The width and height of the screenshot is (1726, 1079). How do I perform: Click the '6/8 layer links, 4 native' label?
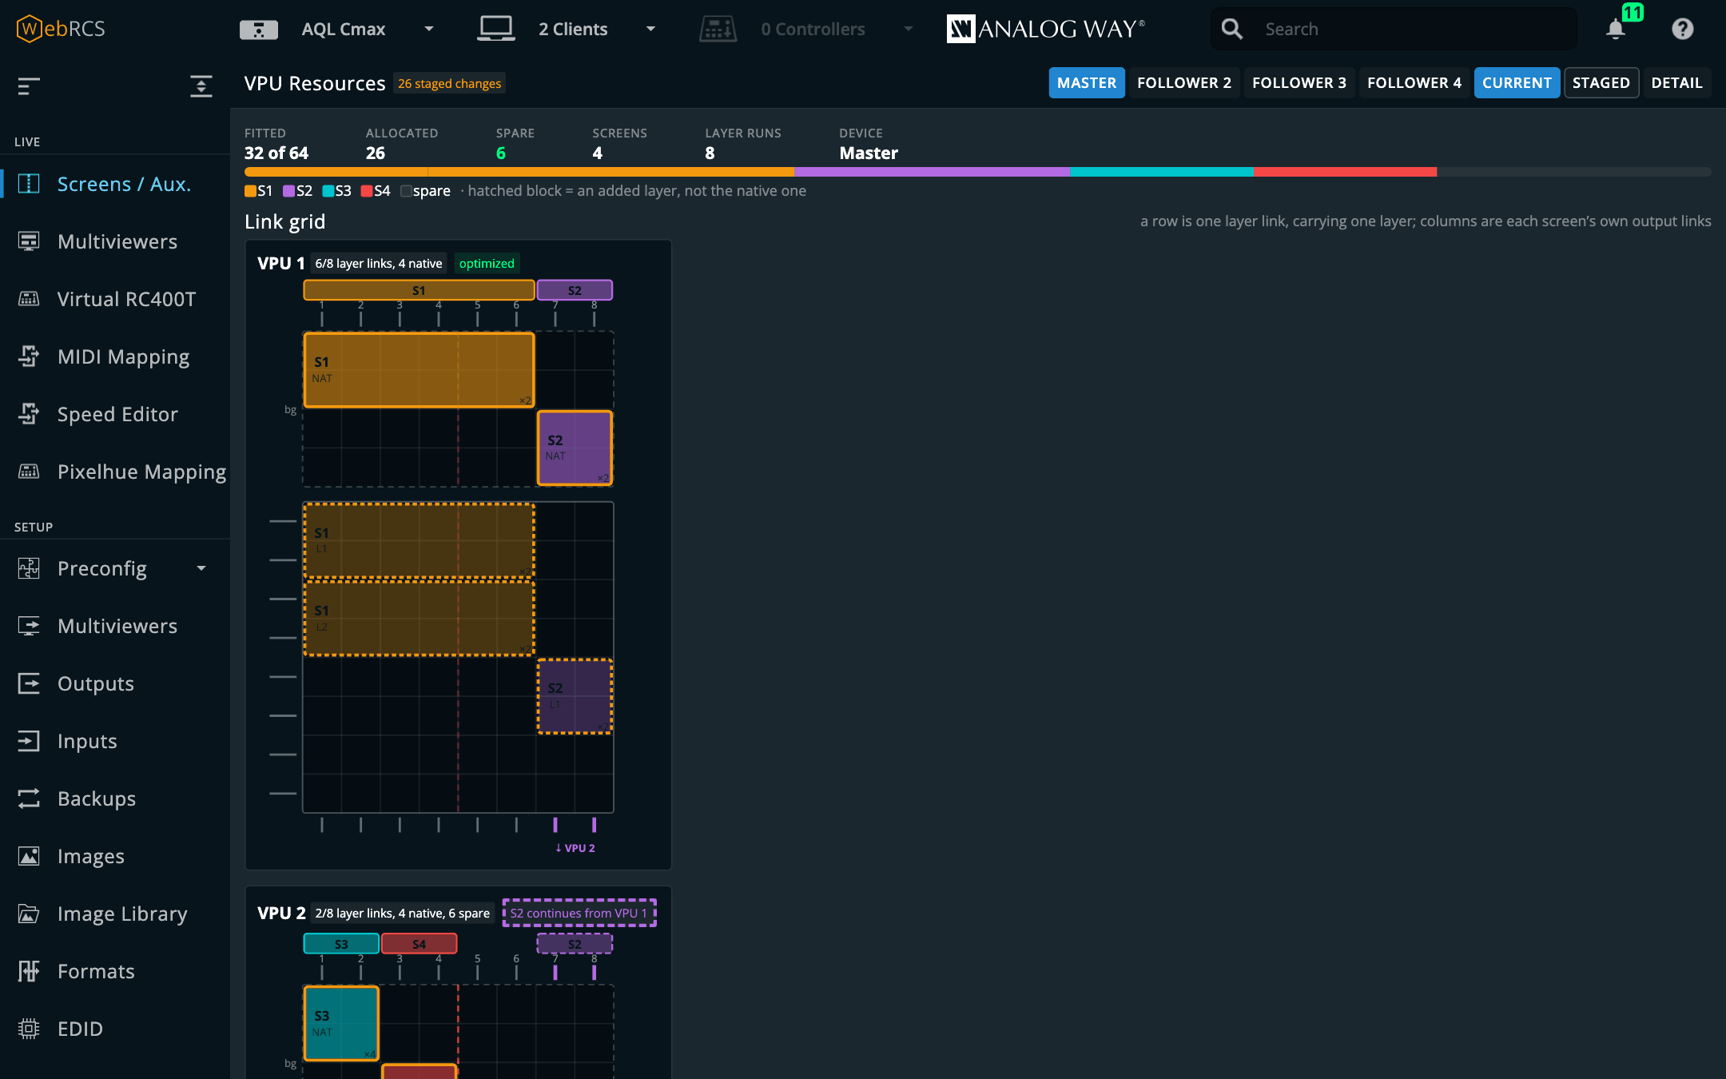pos(379,263)
